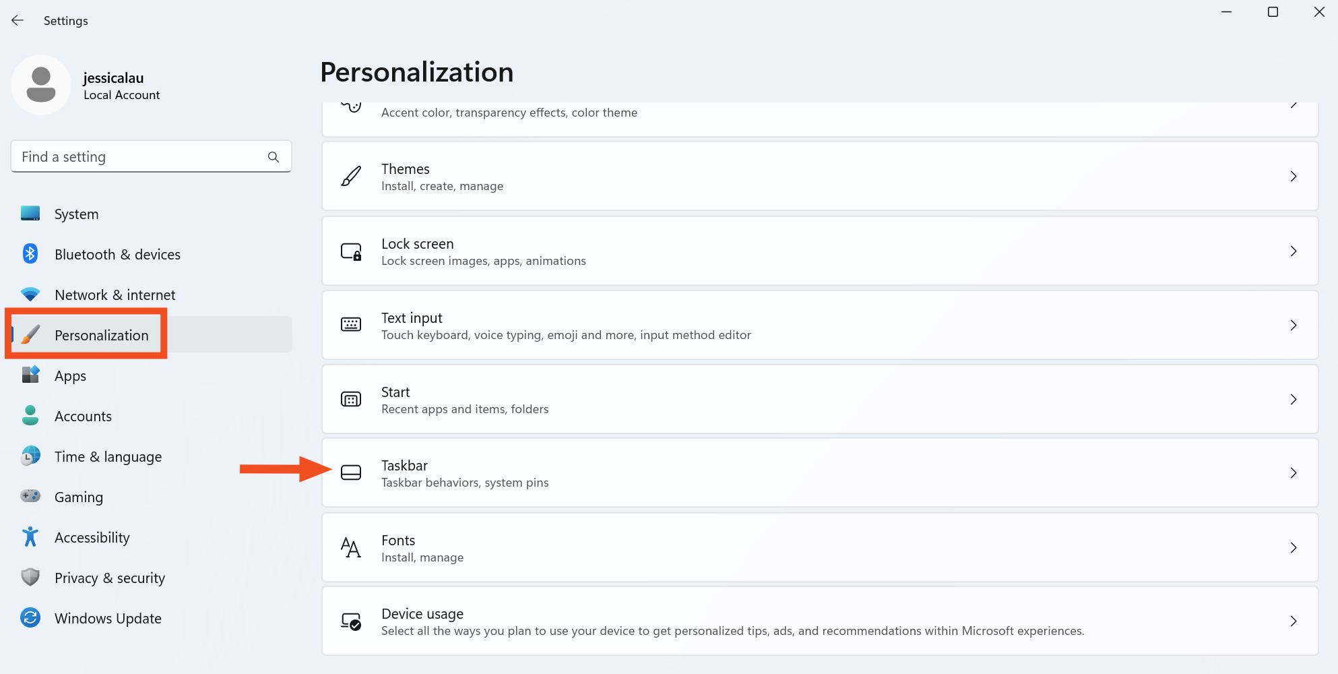Click the Taskbar icon
Image resolution: width=1338 pixels, height=674 pixels.
coord(351,472)
